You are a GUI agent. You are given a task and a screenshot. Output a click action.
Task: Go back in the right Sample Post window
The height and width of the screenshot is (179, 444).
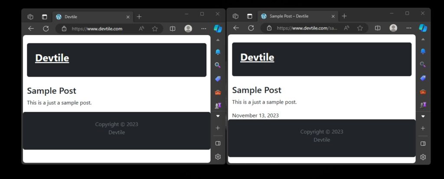coord(236,28)
